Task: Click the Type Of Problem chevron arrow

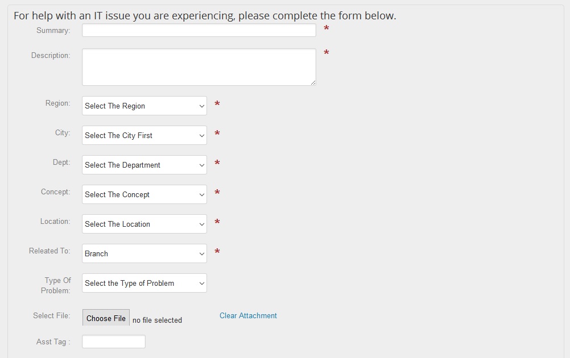Action: tap(202, 283)
